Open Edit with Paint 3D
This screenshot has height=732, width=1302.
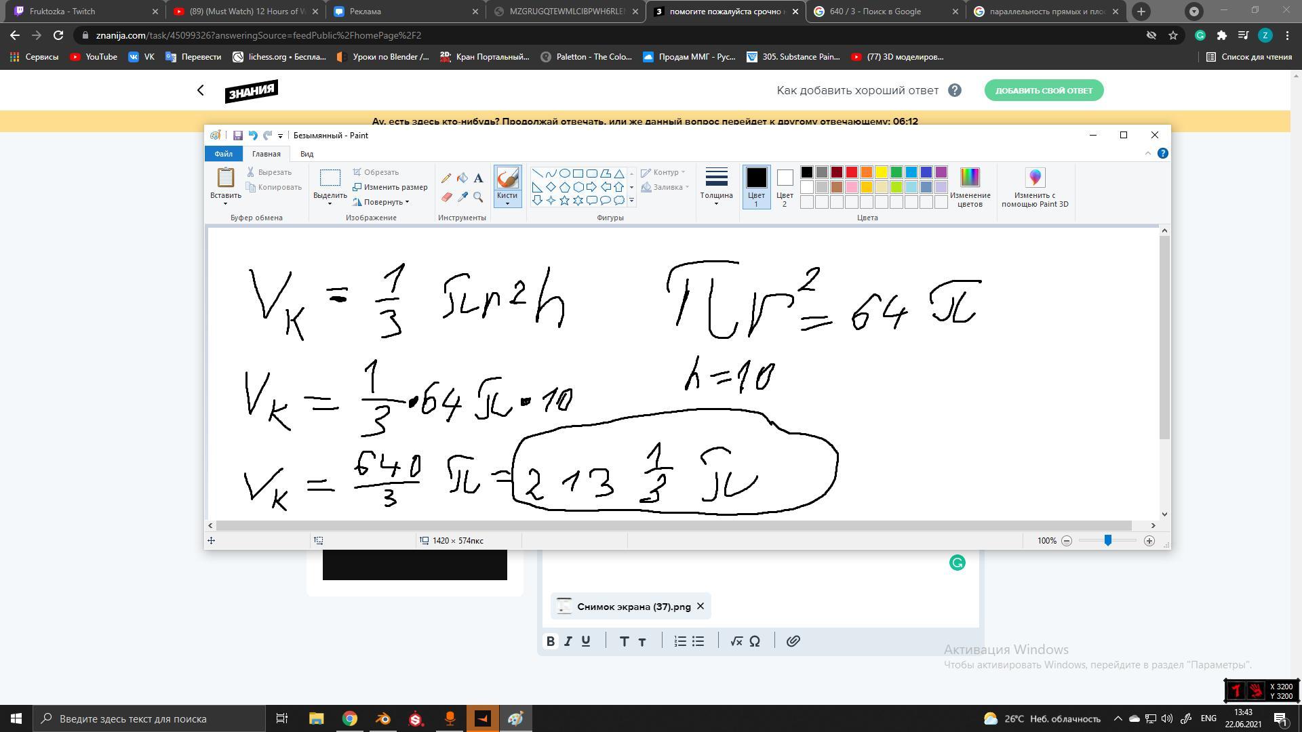[1035, 188]
